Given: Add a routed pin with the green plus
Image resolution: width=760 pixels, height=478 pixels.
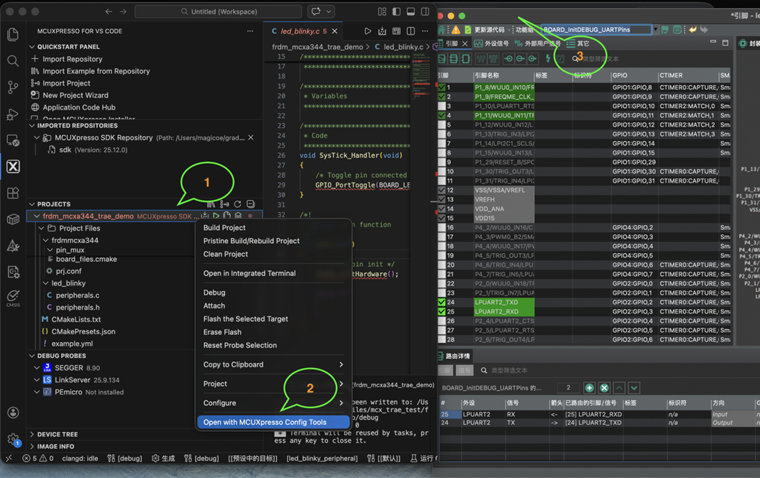Looking at the screenshot, I should 590,388.
